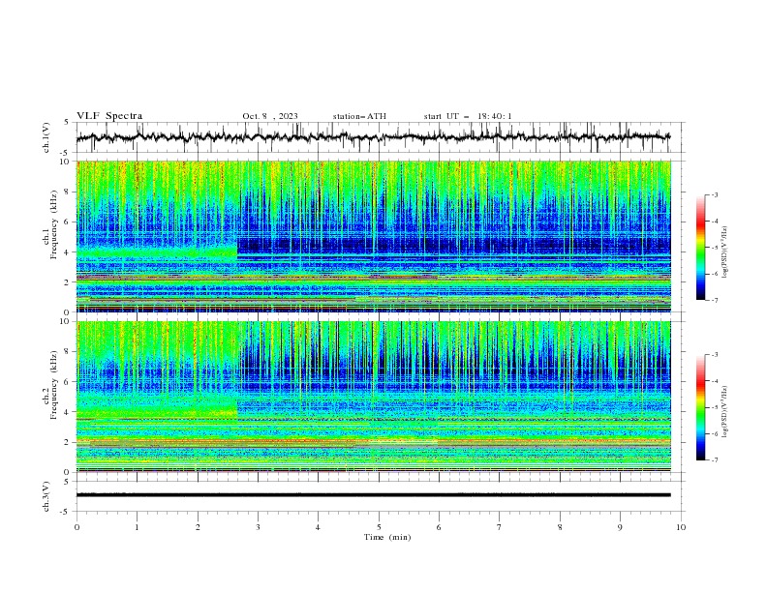This screenshot has width=767, height=592.
Task: Click tick label "3" on the Time axis
Action: click(258, 527)
